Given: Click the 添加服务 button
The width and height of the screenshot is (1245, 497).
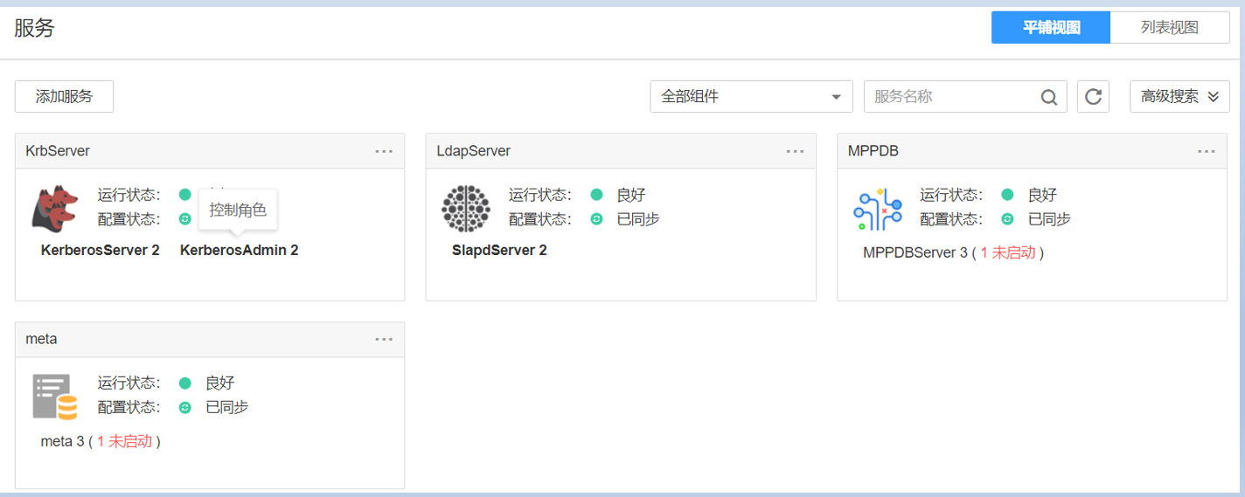Looking at the screenshot, I should tap(64, 96).
